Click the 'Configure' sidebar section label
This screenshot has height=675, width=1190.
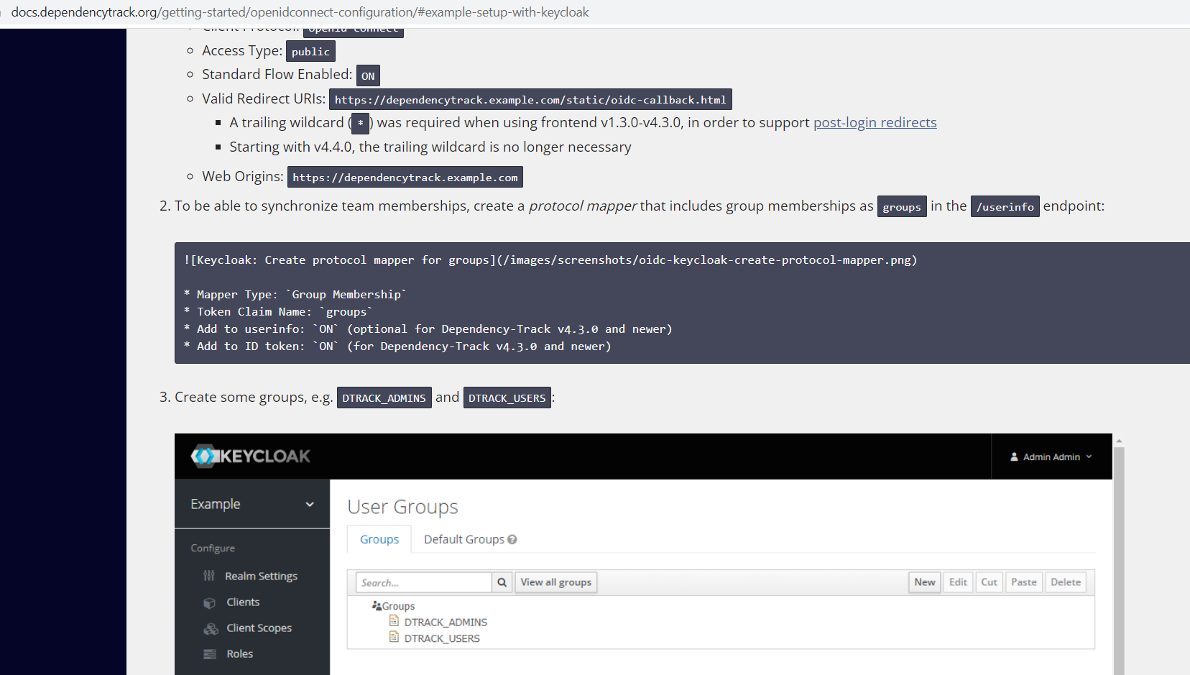213,548
